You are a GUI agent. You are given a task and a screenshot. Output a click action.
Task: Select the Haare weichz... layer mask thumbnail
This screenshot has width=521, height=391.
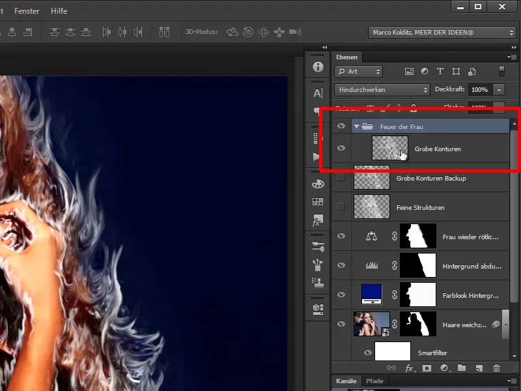[417, 324]
